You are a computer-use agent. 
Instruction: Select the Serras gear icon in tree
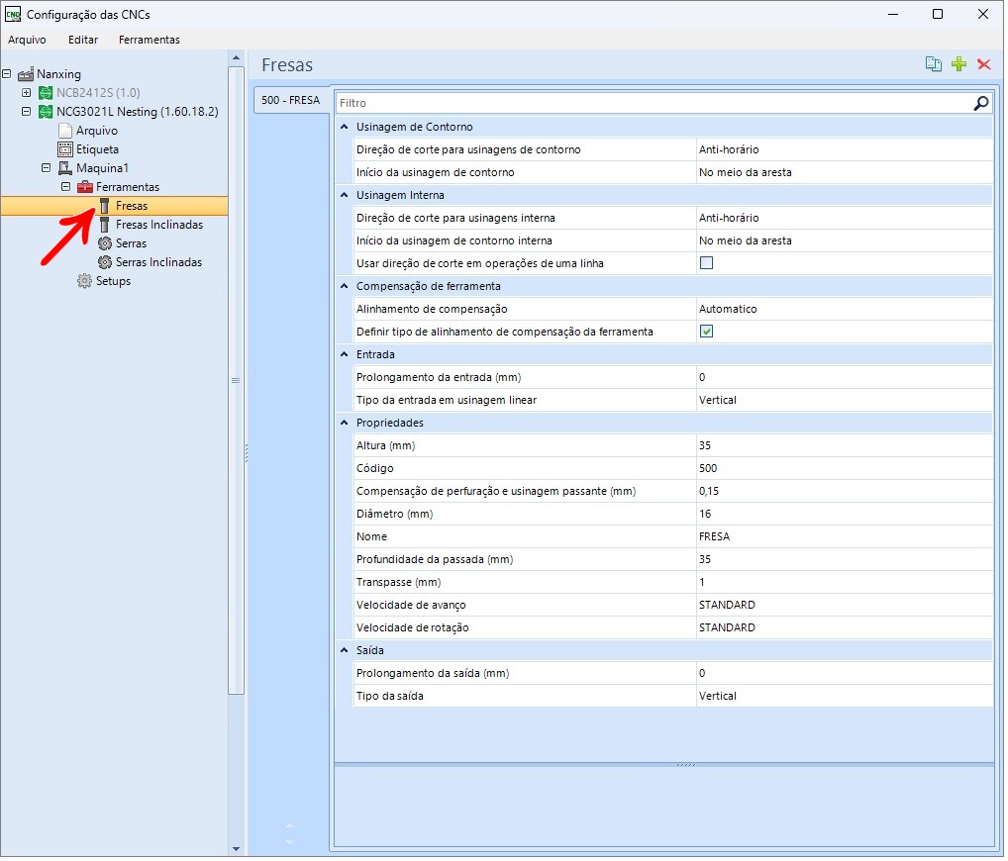(105, 244)
